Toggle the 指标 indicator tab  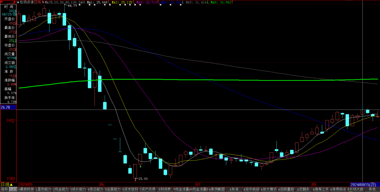(x=4, y=189)
